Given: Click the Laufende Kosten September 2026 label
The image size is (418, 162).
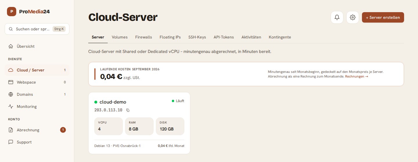Looking at the screenshot, I should 130,69.
